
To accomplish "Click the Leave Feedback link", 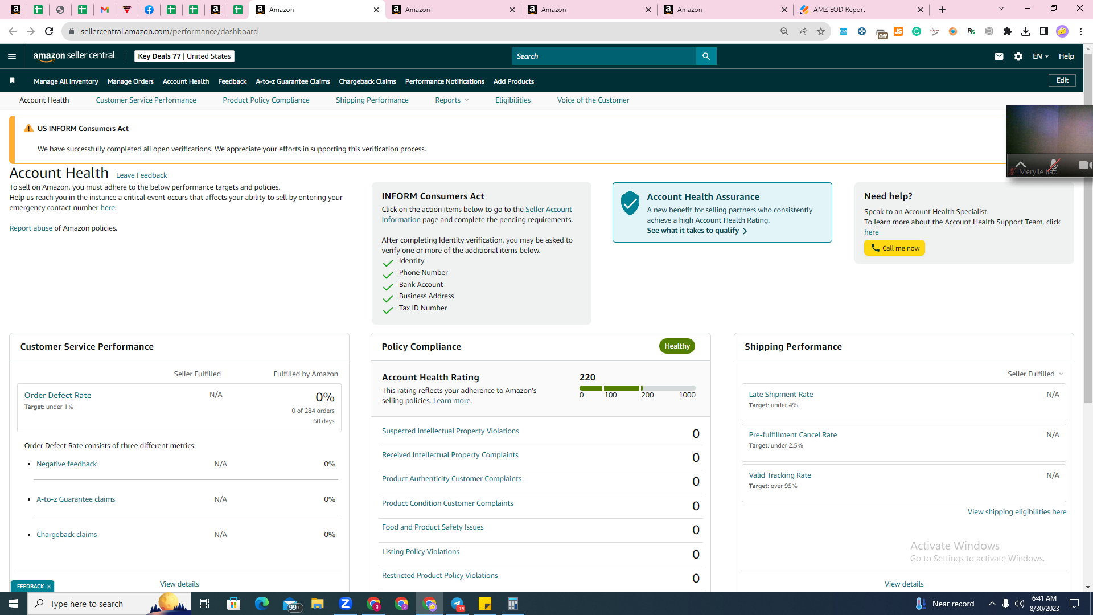I will click(141, 175).
